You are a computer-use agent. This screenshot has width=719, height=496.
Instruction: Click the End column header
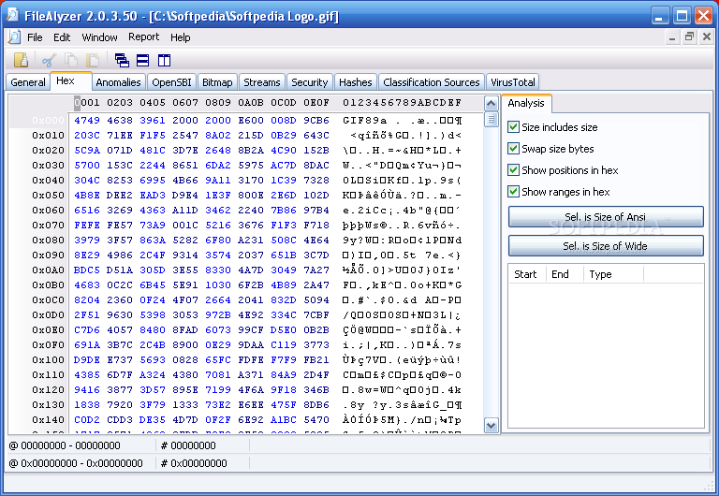pyautogui.click(x=565, y=274)
